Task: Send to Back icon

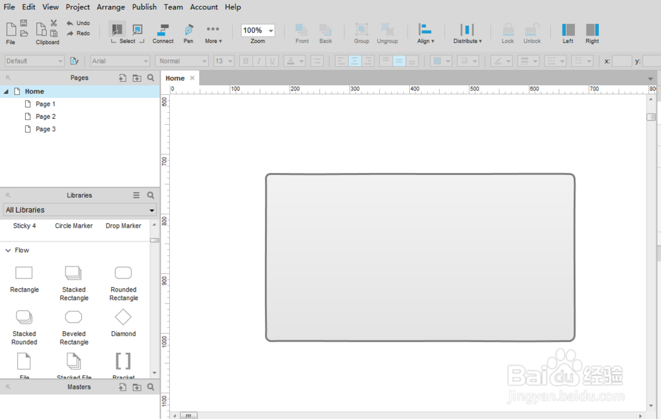Action: click(x=325, y=30)
